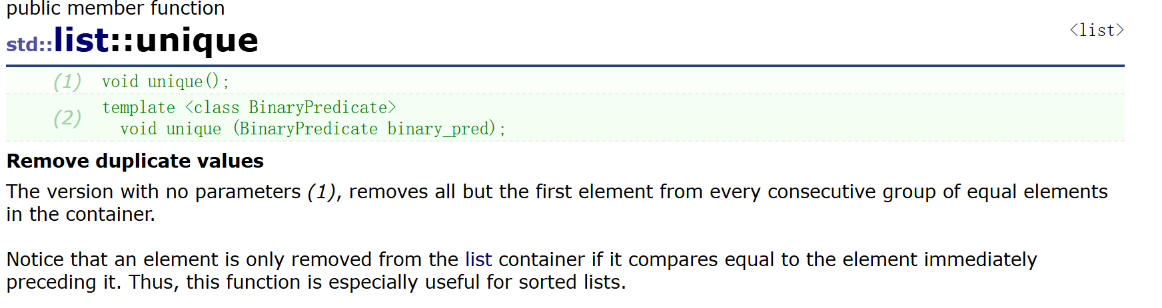Screen dimensions: 1162x308
Task: Select the green (1) signature label
Action: (x=67, y=82)
